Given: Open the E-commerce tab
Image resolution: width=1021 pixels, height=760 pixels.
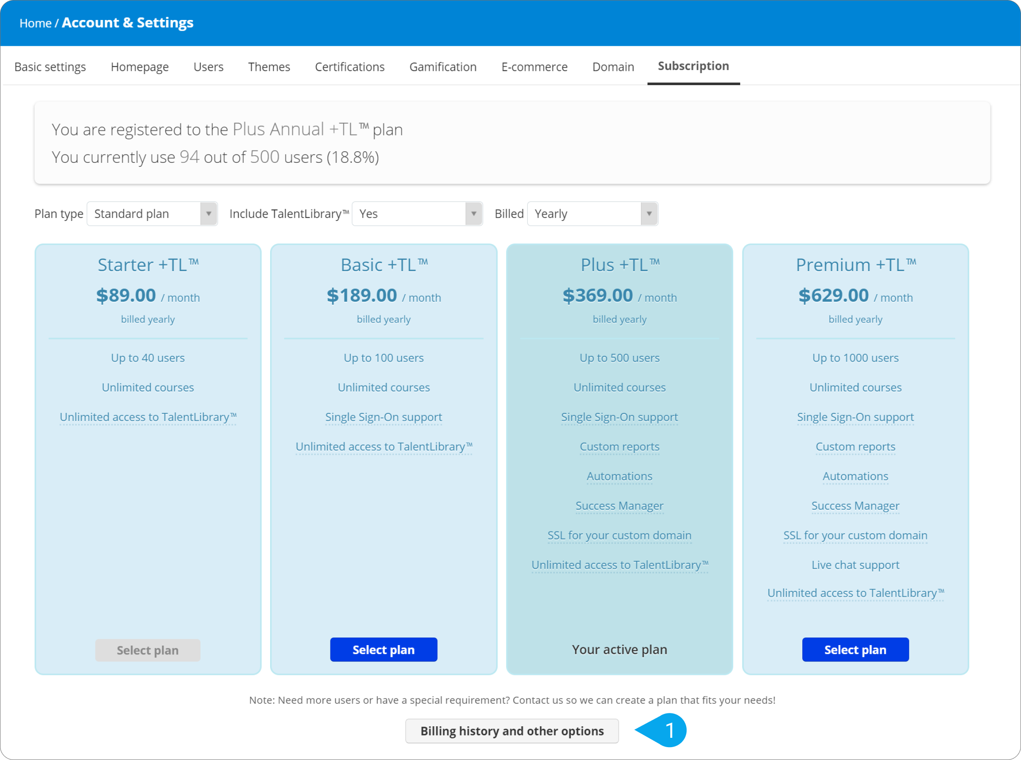Looking at the screenshot, I should pos(534,67).
